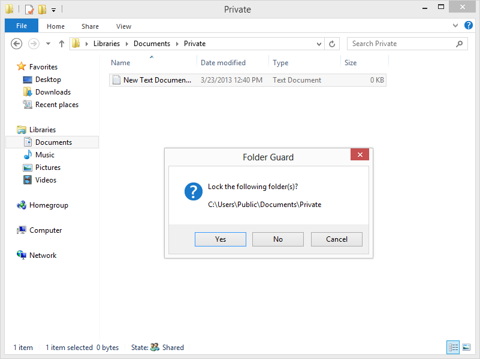The height and width of the screenshot is (359, 480).
Task: Click the Properties icon in quick access toolbar
Action: (x=29, y=10)
